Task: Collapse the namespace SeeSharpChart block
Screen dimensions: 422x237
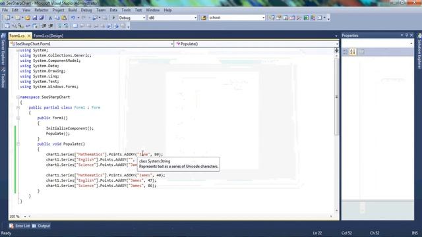Action: pyautogui.click(x=18, y=97)
